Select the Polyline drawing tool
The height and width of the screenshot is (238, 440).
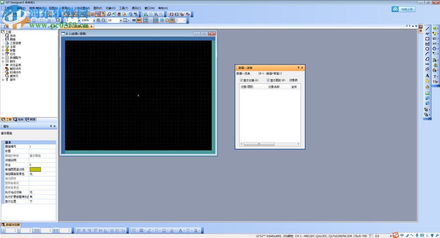[427, 34]
